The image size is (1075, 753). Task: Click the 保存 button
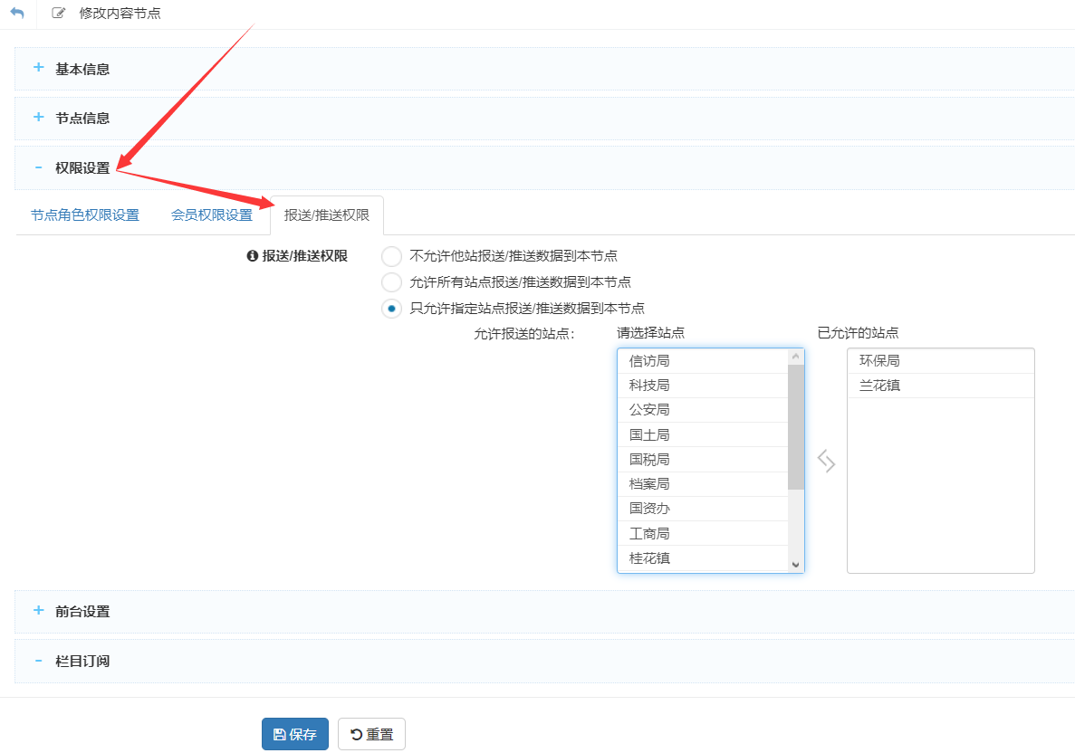tap(295, 734)
